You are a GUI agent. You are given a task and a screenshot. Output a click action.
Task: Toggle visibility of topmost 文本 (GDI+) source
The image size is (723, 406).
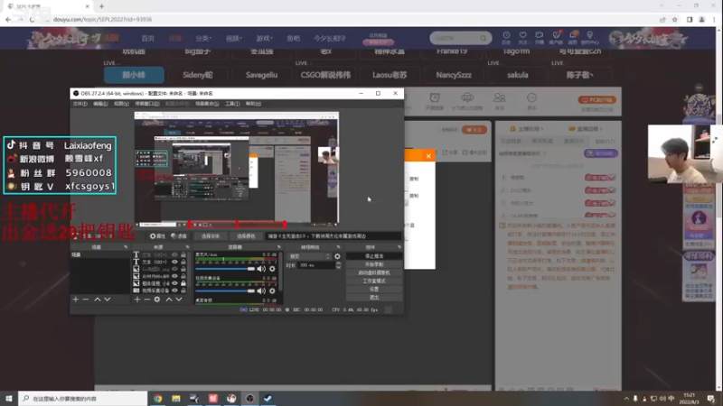174,254
